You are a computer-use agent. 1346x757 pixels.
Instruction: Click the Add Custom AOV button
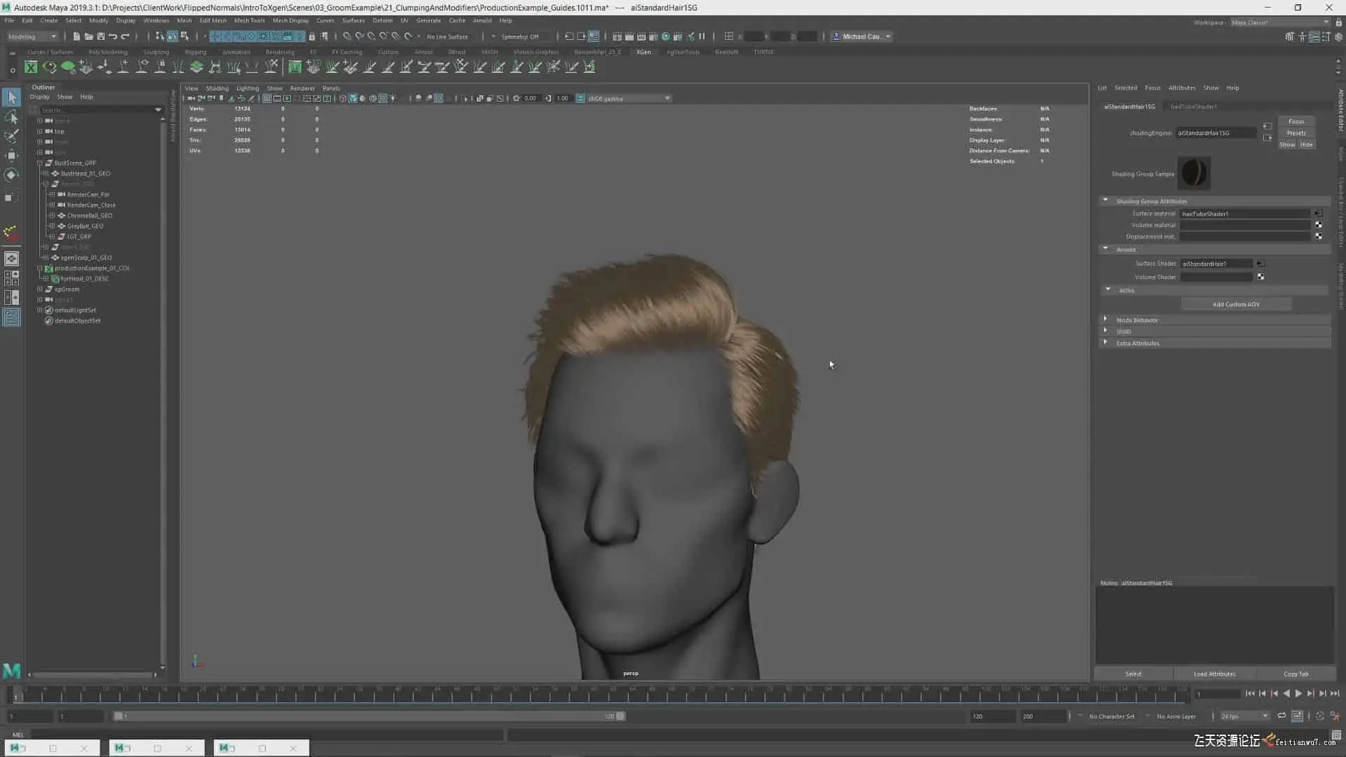point(1235,304)
